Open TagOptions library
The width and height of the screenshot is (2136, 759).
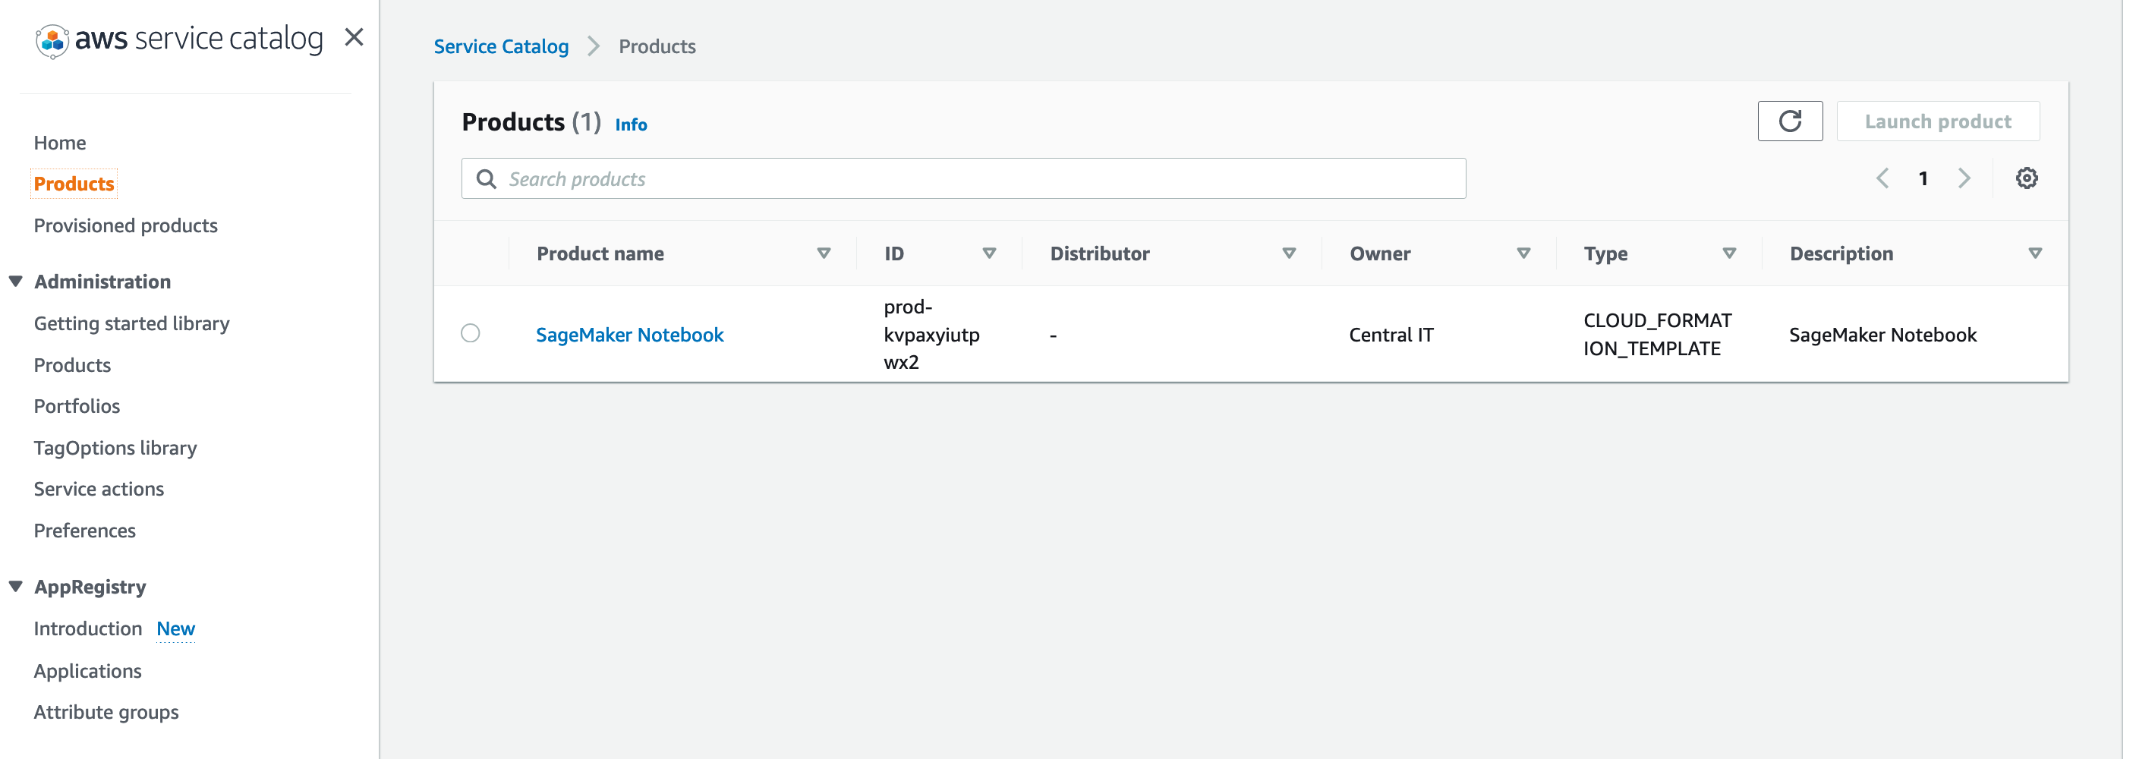tap(115, 448)
